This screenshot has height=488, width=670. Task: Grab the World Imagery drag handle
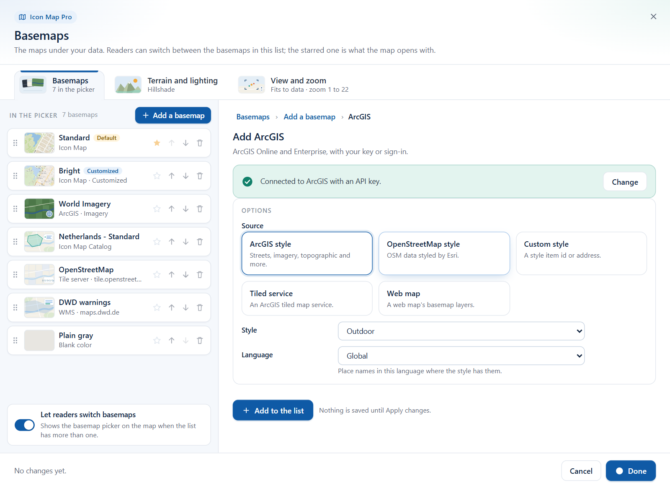pos(15,209)
